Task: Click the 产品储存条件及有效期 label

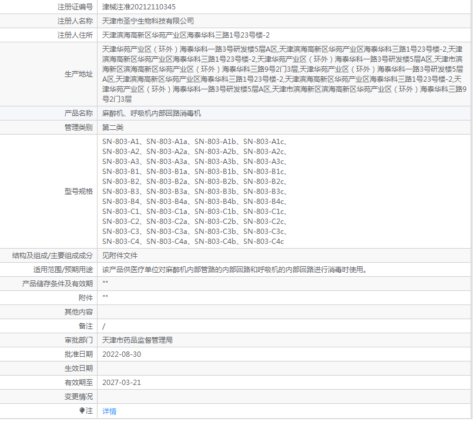Action: pyautogui.click(x=58, y=284)
